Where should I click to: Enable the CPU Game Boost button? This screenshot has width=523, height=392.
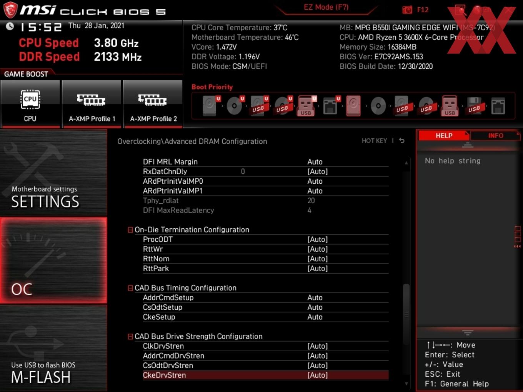point(30,104)
